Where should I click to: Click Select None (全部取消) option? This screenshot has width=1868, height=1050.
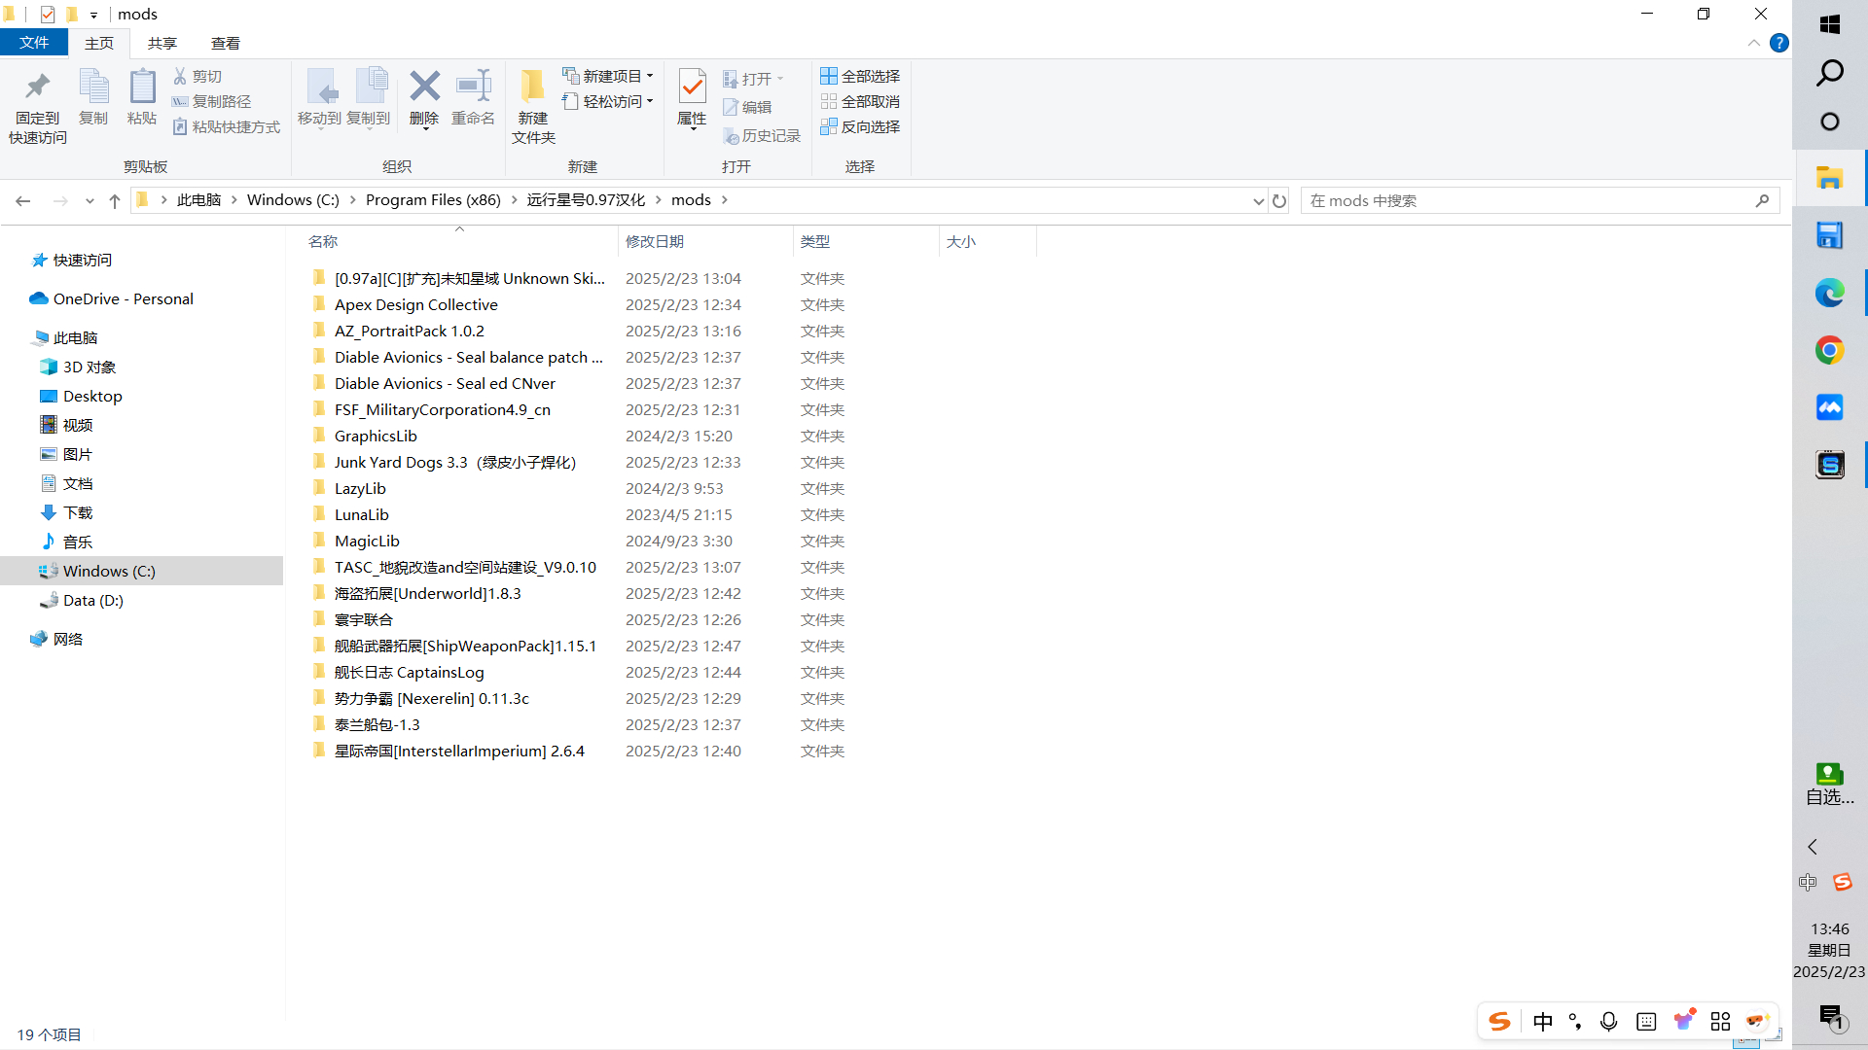(x=860, y=101)
